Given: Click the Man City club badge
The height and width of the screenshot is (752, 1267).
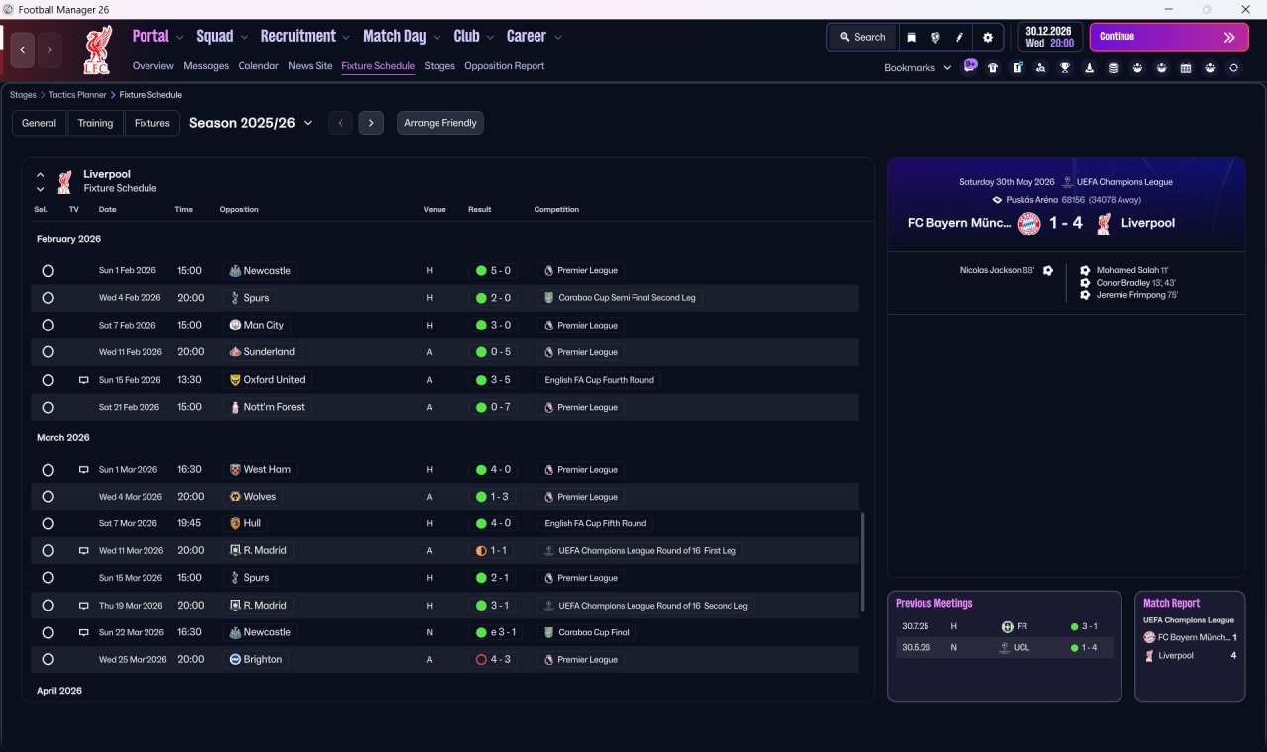Looking at the screenshot, I should coord(235,325).
